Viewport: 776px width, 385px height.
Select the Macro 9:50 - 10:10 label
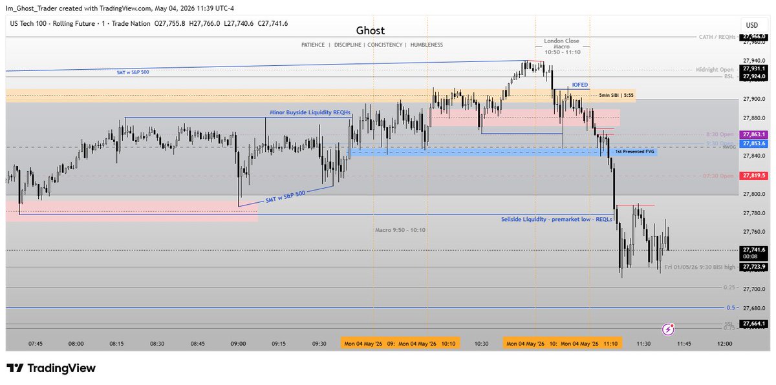click(400, 230)
